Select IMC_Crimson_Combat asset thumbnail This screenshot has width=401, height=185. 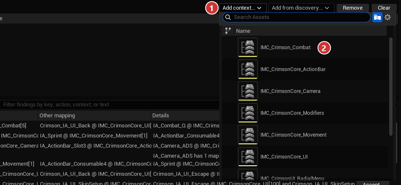(x=247, y=47)
